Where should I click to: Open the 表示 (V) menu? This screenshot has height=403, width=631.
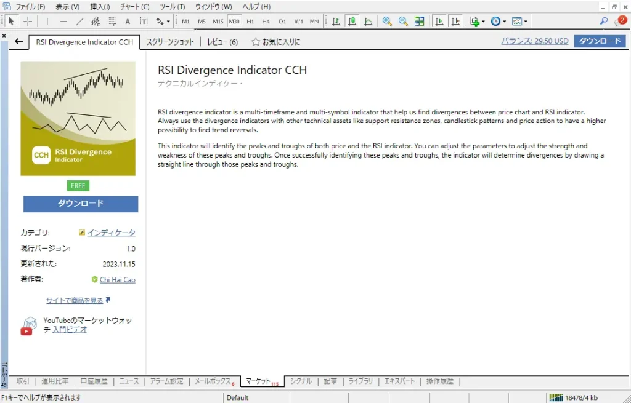[x=68, y=7]
